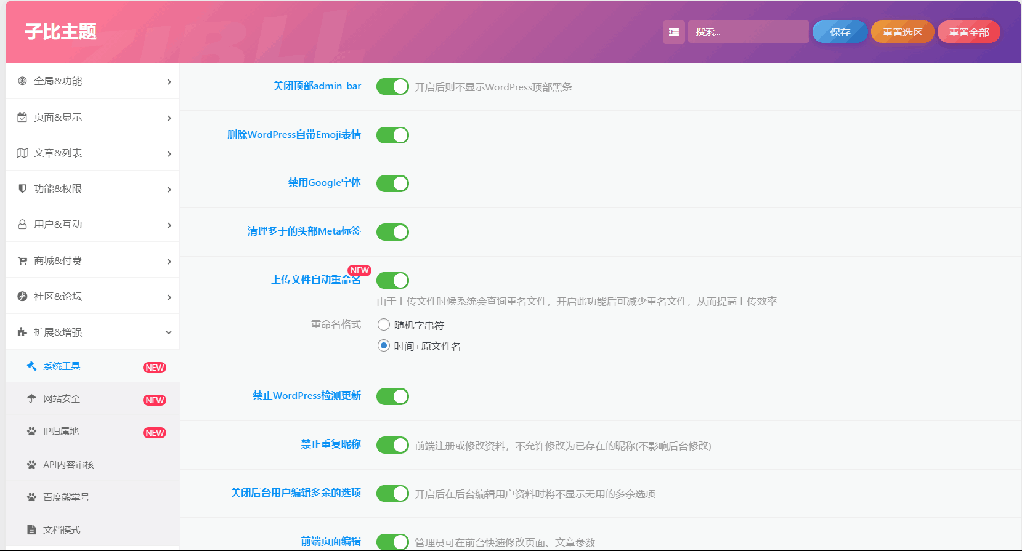Disable 禁用Google字体 switch

(392, 183)
